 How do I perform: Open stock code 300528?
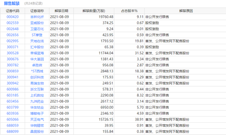pos(13,53)
